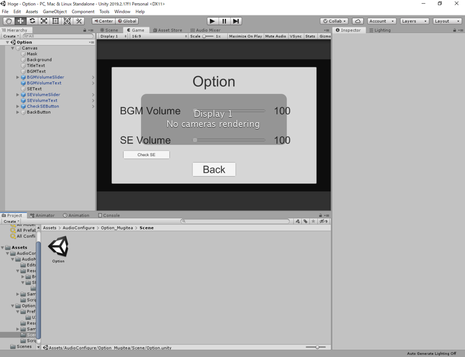
Task: Switch to the Lighting tab
Action: 380,30
